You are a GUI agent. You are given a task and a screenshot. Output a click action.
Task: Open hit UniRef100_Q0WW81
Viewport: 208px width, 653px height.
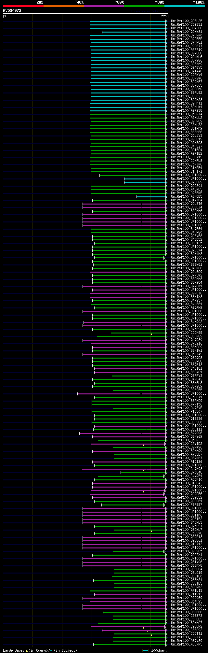[x=187, y=32]
